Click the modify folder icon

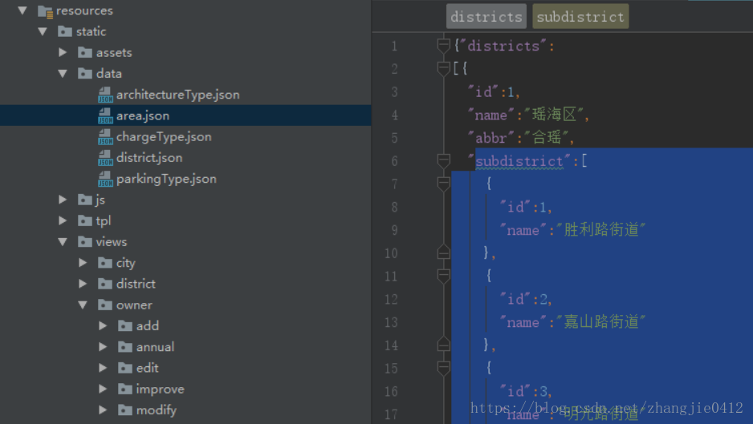(x=125, y=410)
